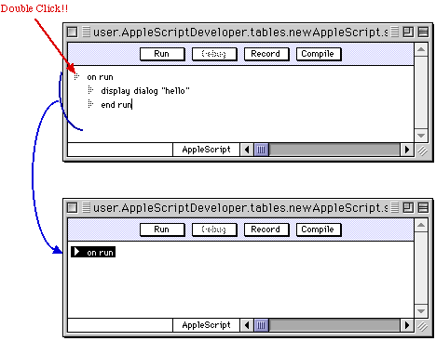This screenshot has height=341, width=436.
Task: Start Record in the upper window
Action: pyautogui.click(x=266, y=54)
